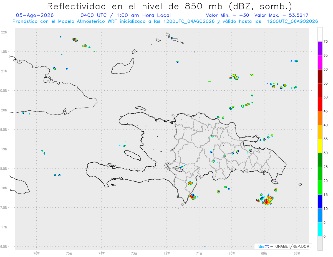Image resolution: width=333 pixels, height=257 pixels.
Task: Click the colorbar value label '15'
Action: pyautogui.click(x=326, y=195)
